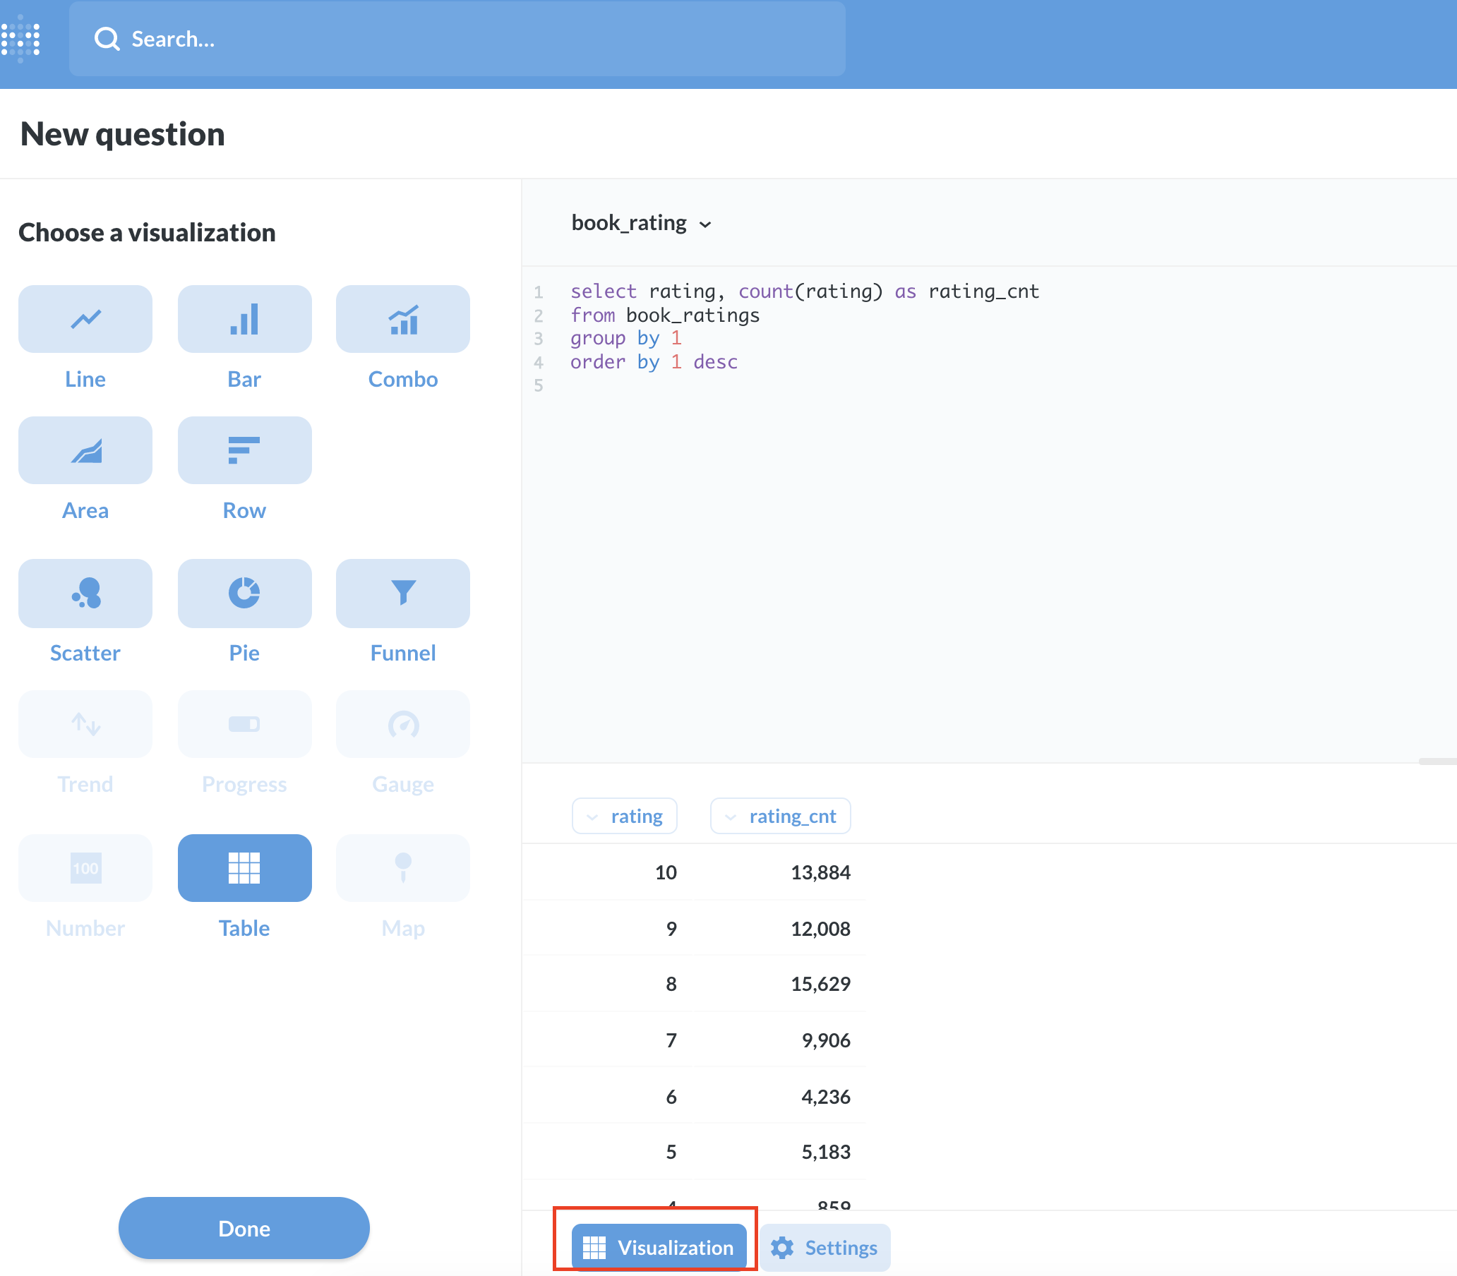The image size is (1457, 1276).
Task: Toggle the Settings panel button
Action: pos(825,1247)
